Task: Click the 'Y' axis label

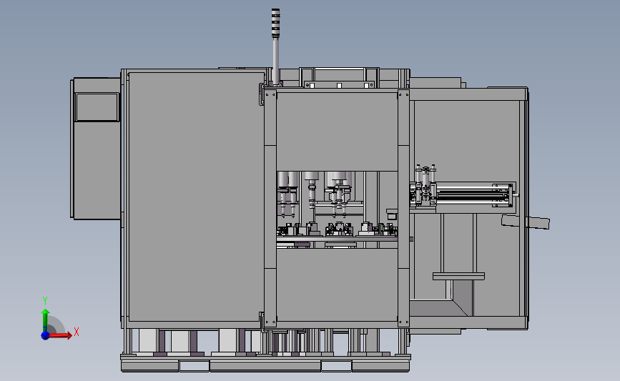Action: pyautogui.click(x=45, y=301)
